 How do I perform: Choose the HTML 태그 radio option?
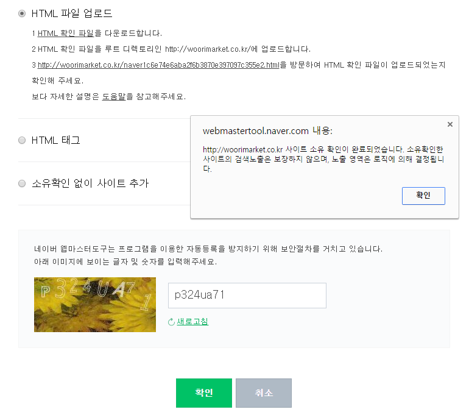[x=22, y=140]
